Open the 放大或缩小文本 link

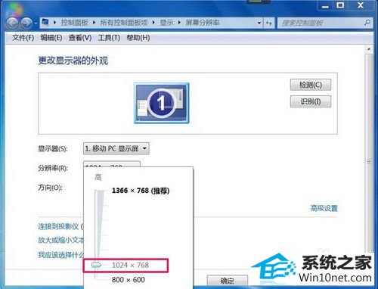pos(60,240)
